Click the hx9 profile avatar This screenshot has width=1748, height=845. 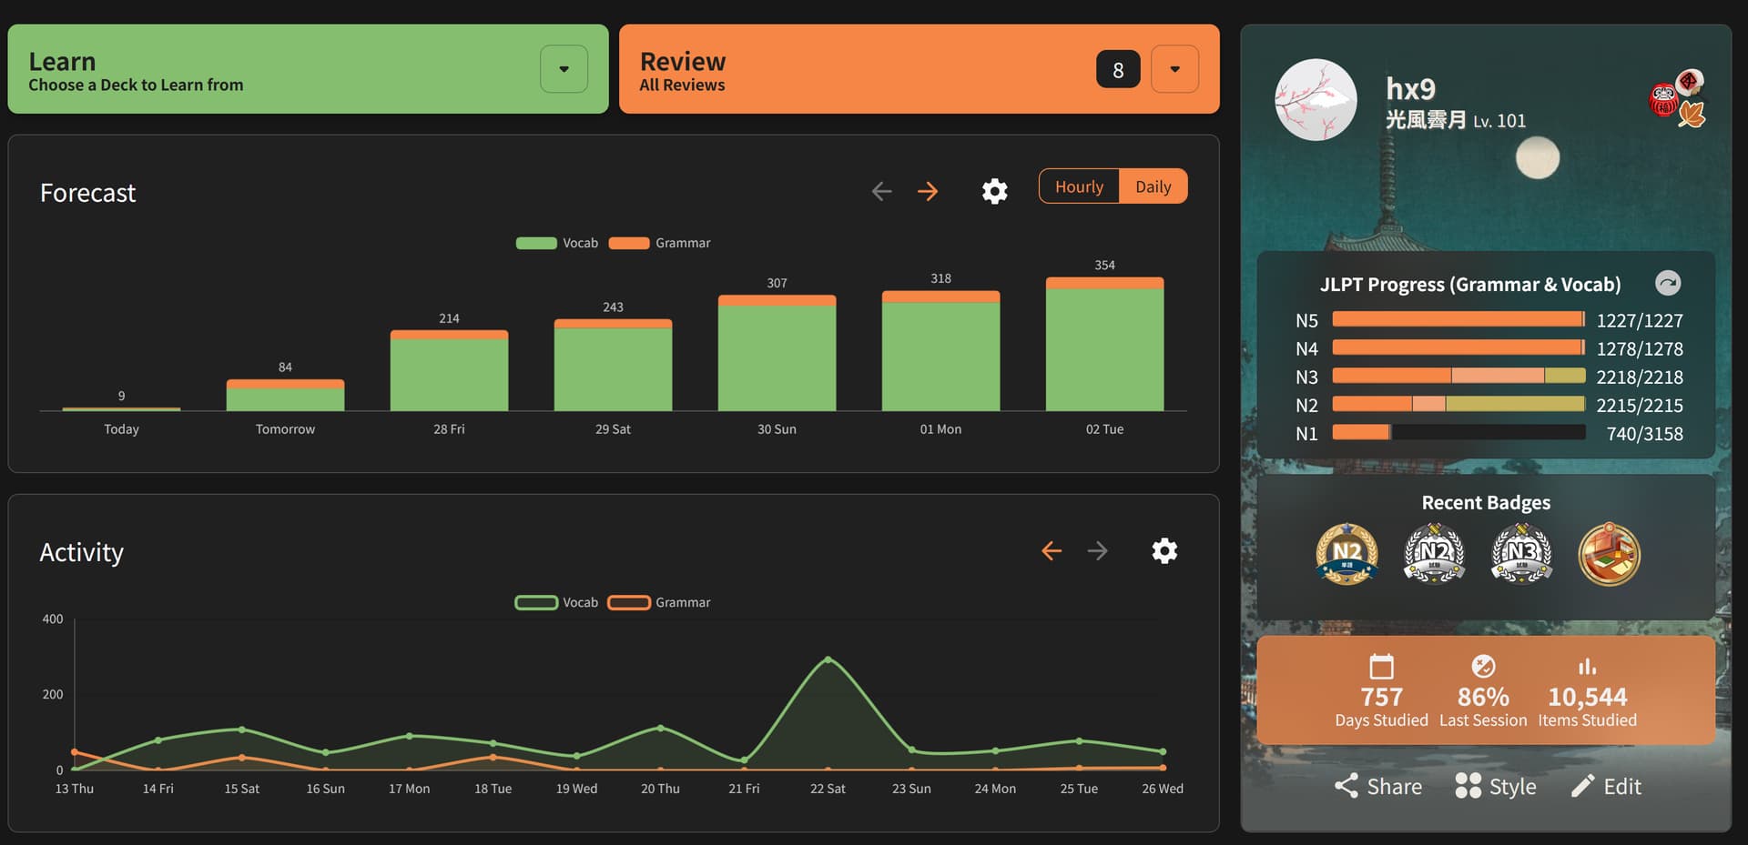(x=1316, y=100)
